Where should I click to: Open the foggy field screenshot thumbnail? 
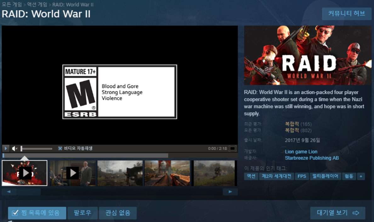(120, 173)
